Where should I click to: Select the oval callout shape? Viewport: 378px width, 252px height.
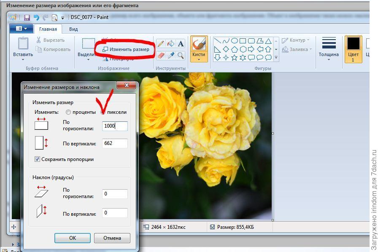point(259,58)
